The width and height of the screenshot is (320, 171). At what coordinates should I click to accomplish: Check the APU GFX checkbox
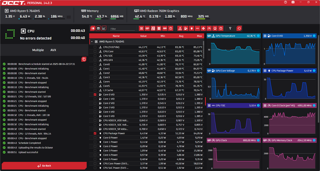[x=95, y=60]
